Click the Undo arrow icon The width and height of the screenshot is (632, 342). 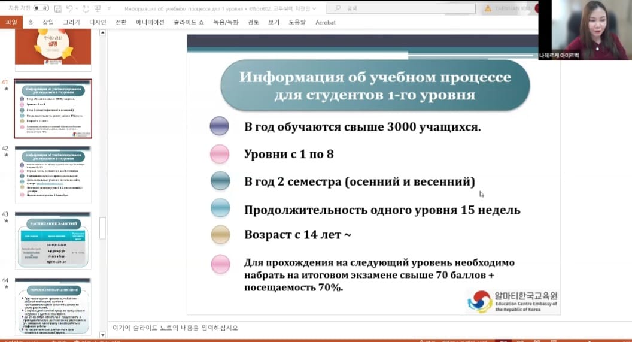(69, 9)
